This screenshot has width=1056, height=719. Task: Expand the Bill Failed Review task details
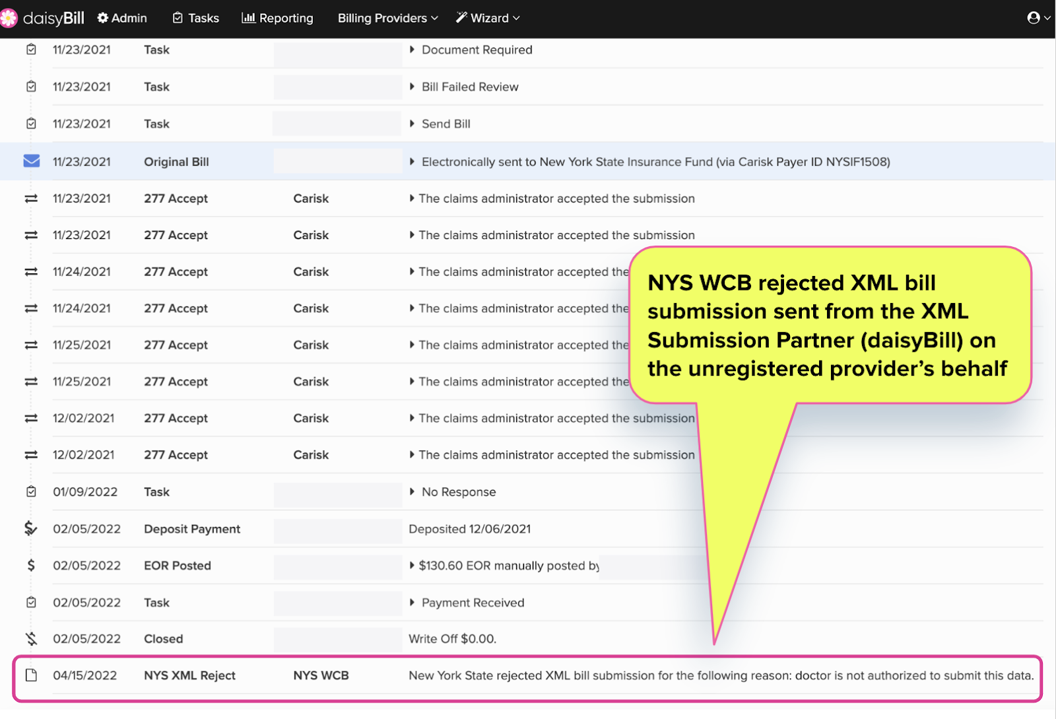(x=412, y=86)
